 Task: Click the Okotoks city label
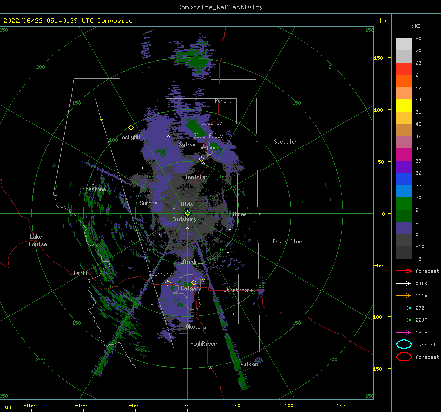[196, 326]
